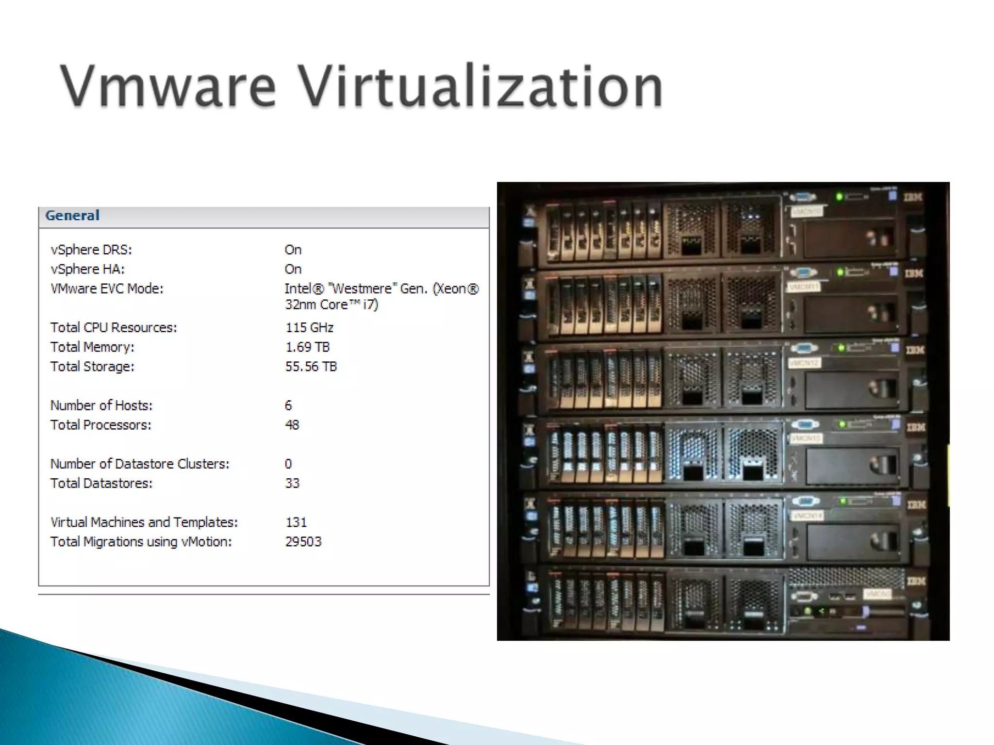Click the IBM logo on top server
The height and width of the screenshot is (745, 994).
(913, 197)
